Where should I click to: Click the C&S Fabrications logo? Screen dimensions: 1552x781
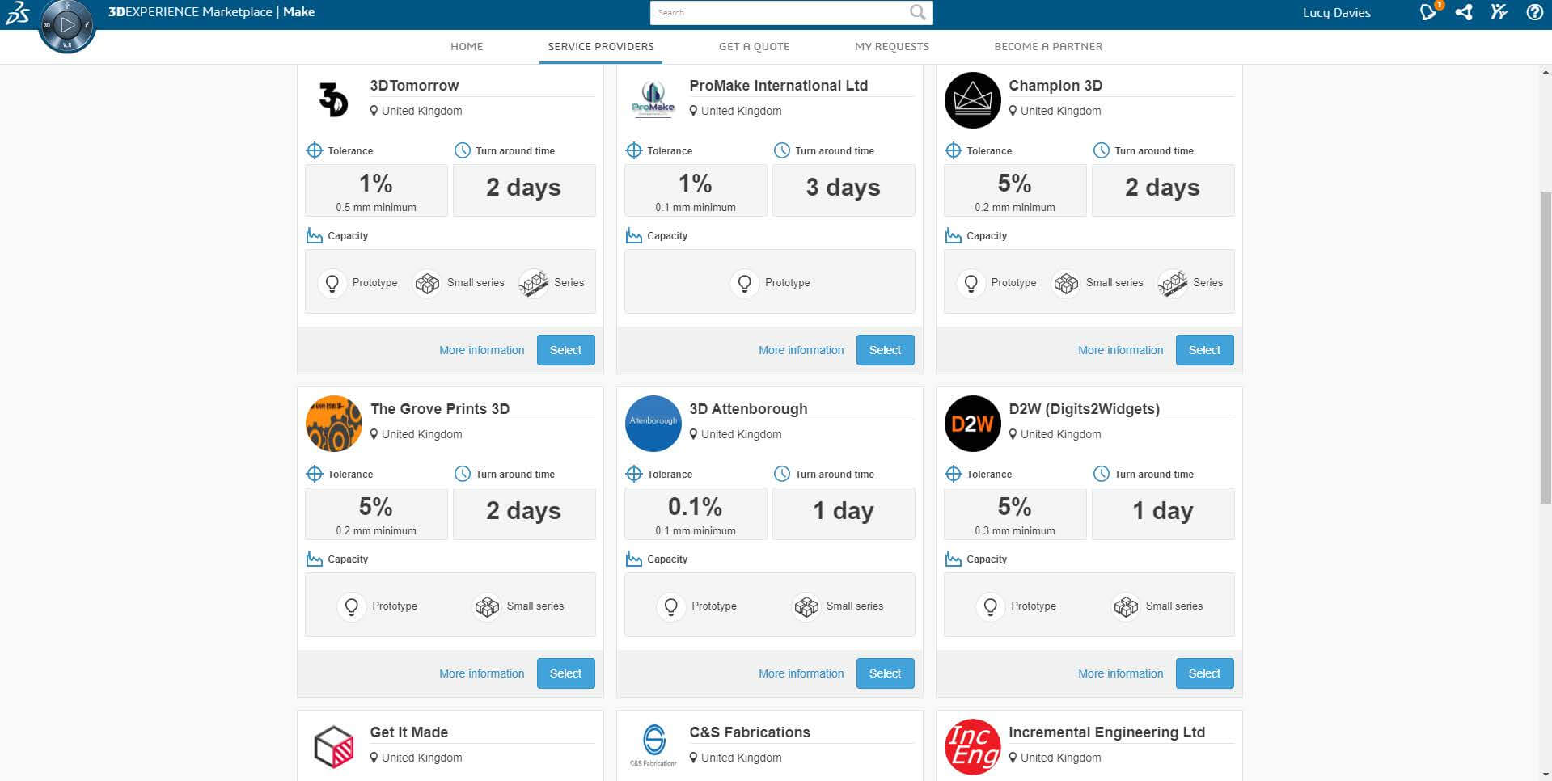click(653, 745)
